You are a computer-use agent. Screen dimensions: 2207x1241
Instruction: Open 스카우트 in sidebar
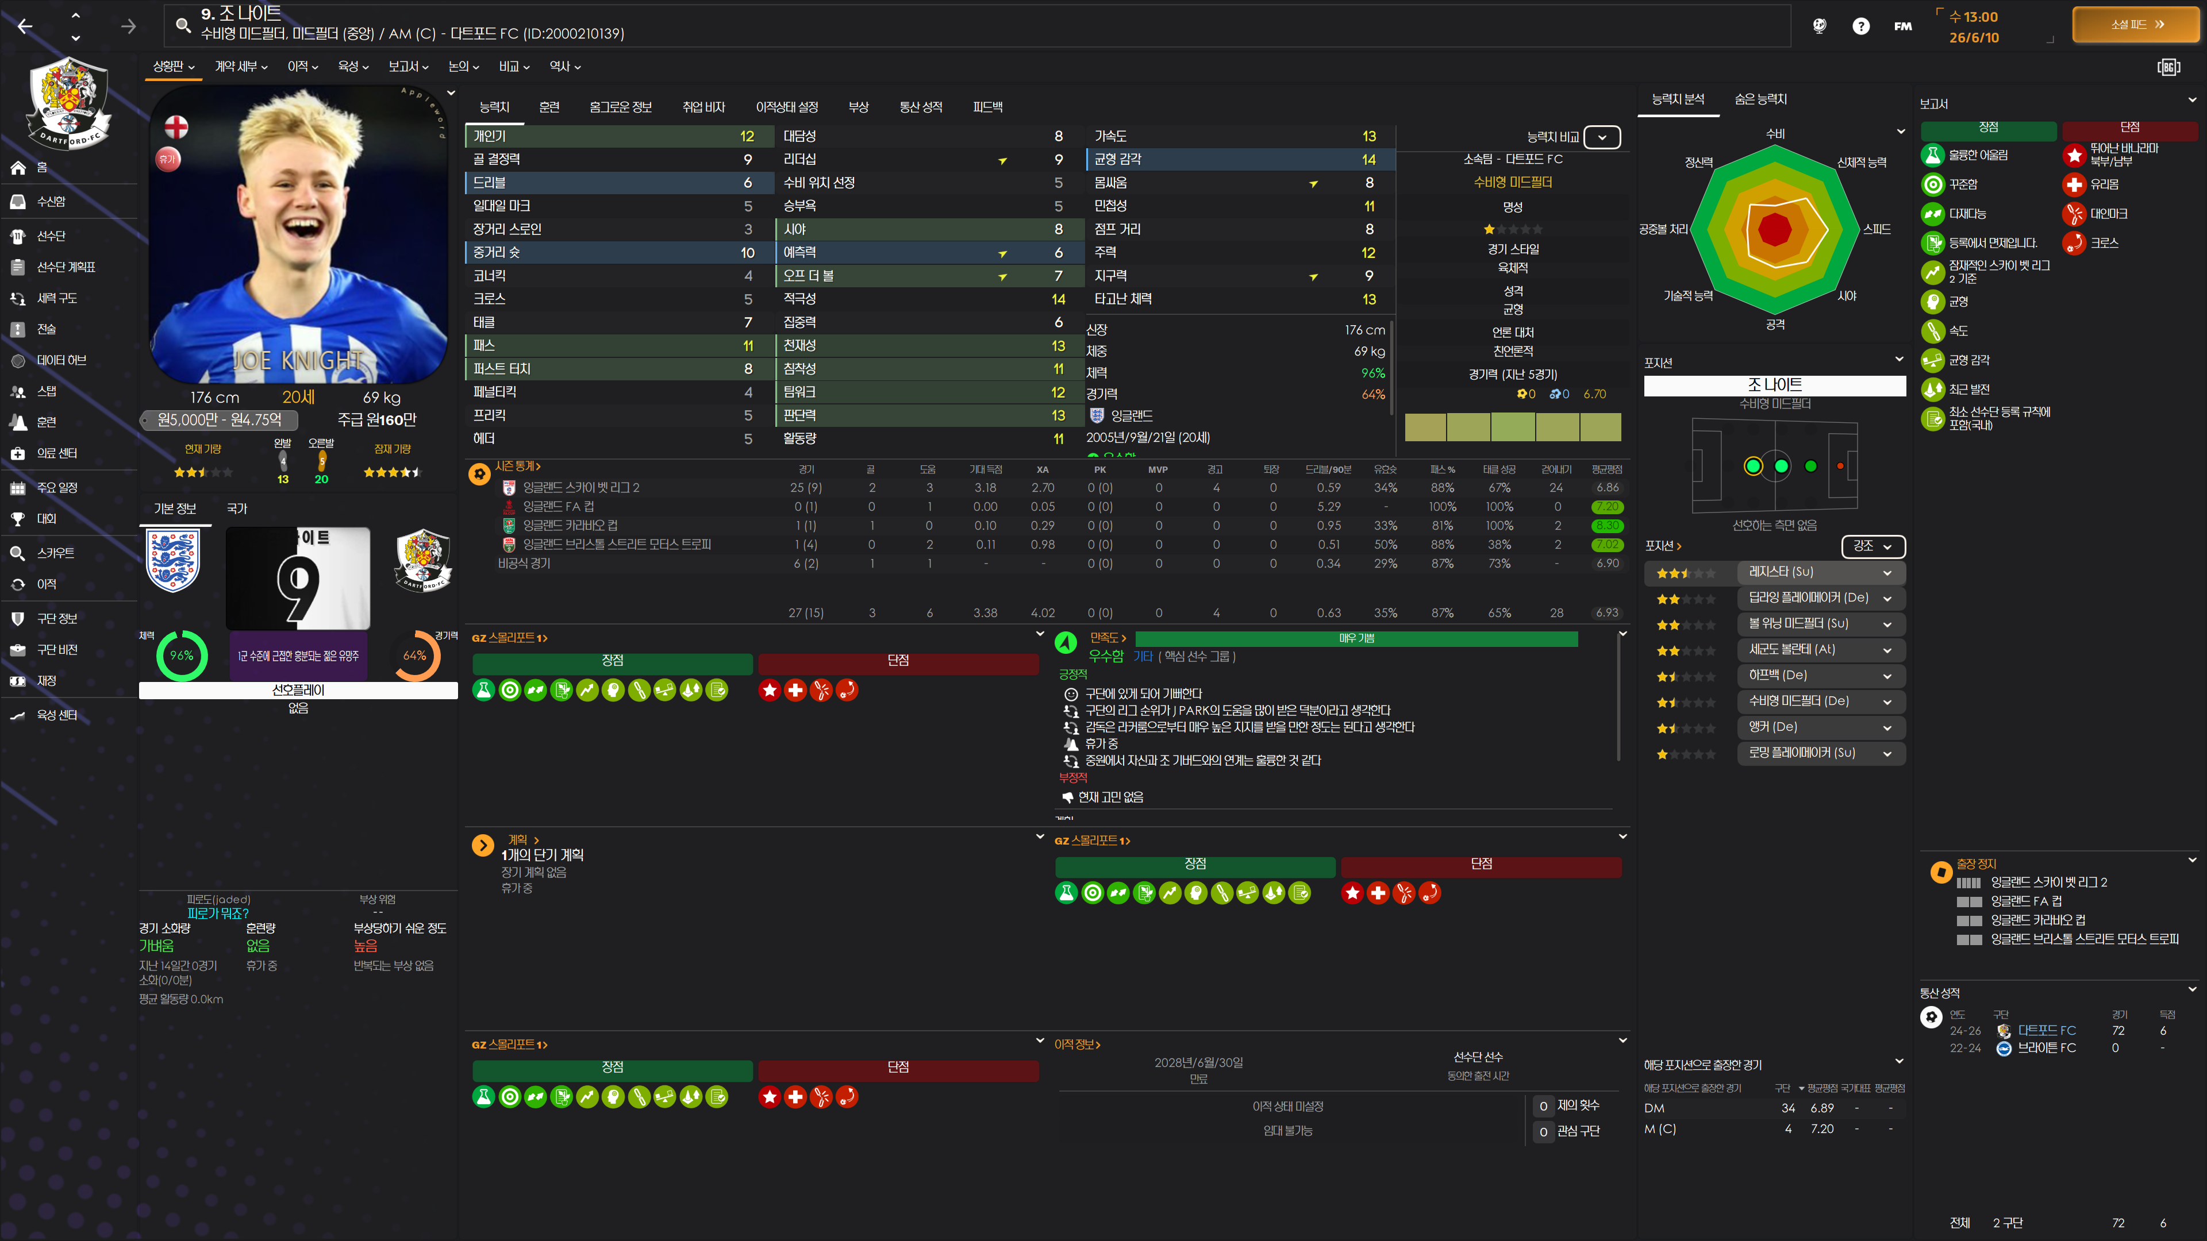coord(55,553)
